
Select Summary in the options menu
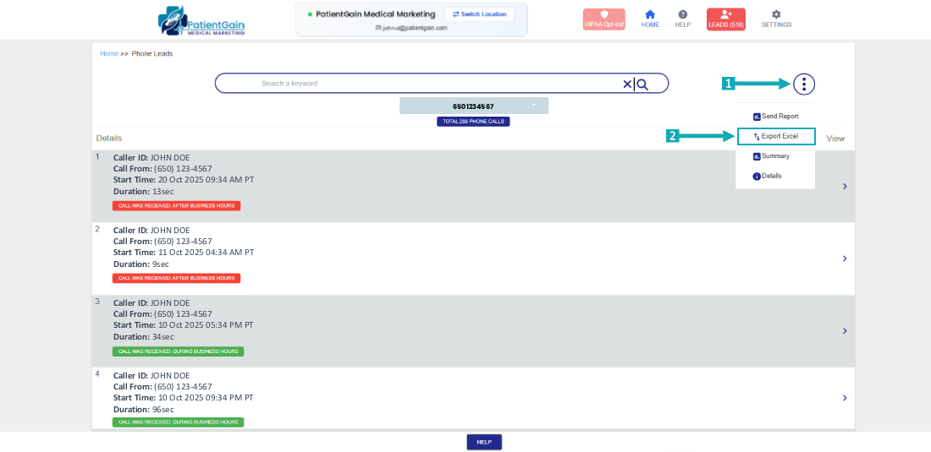[772, 156]
